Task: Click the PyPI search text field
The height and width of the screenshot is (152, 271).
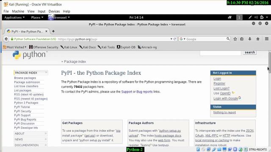Action: point(220,53)
